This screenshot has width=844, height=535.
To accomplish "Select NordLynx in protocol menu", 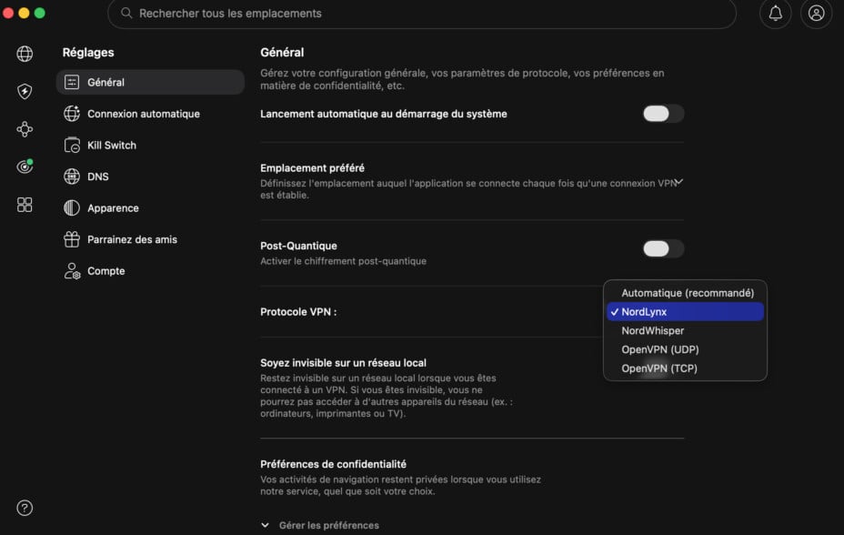I will pyautogui.click(x=685, y=312).
